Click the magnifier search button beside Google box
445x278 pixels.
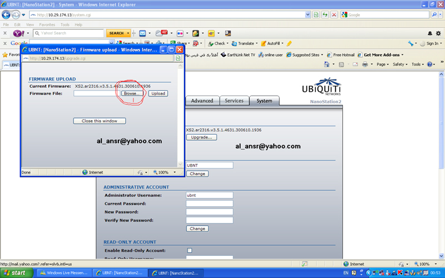click(434, 15)
